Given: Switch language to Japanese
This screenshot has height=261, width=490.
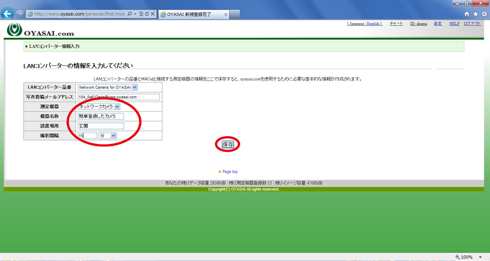Looking at the screenshot, I should [x=356, y=24].
